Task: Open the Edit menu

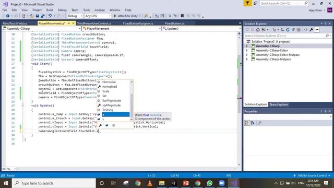Action: pyautogui.click(x=14, y=10)
